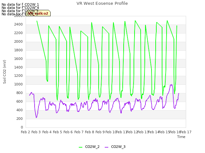This screenshot has height=153, width=205.
Task: Click the 1600 y-axis tick label
Action: pos(19,59)
